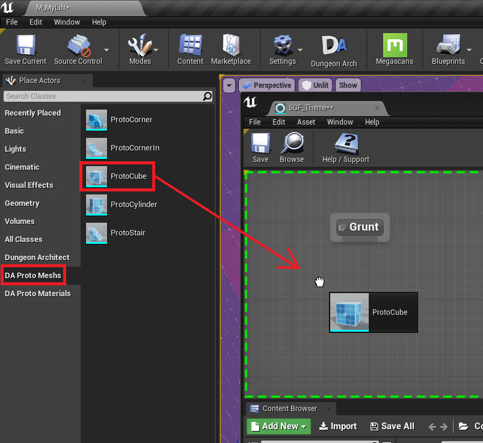This screenshot has height=443, width=483.
Task: Click Import button in Content Browser
Action: 338,426
